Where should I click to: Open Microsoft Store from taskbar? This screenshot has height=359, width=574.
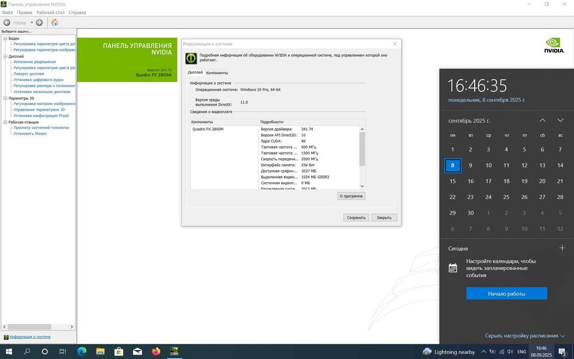pyautogui.click(x=119, y=352)
